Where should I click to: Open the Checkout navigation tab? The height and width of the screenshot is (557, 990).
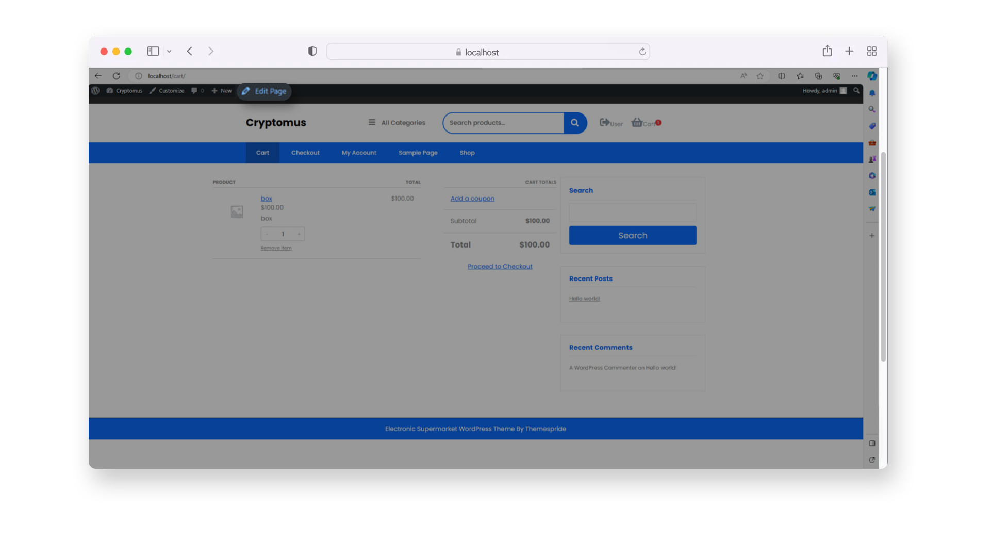[305, 153]
